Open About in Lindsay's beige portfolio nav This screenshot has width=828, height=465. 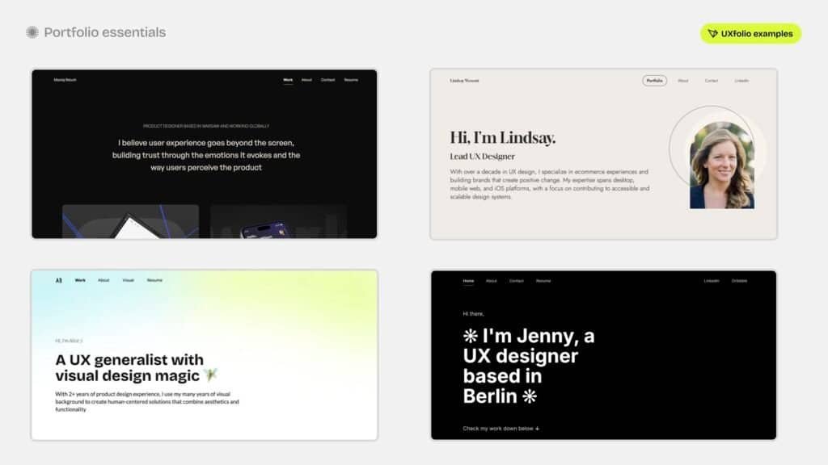tap(683, 81)
